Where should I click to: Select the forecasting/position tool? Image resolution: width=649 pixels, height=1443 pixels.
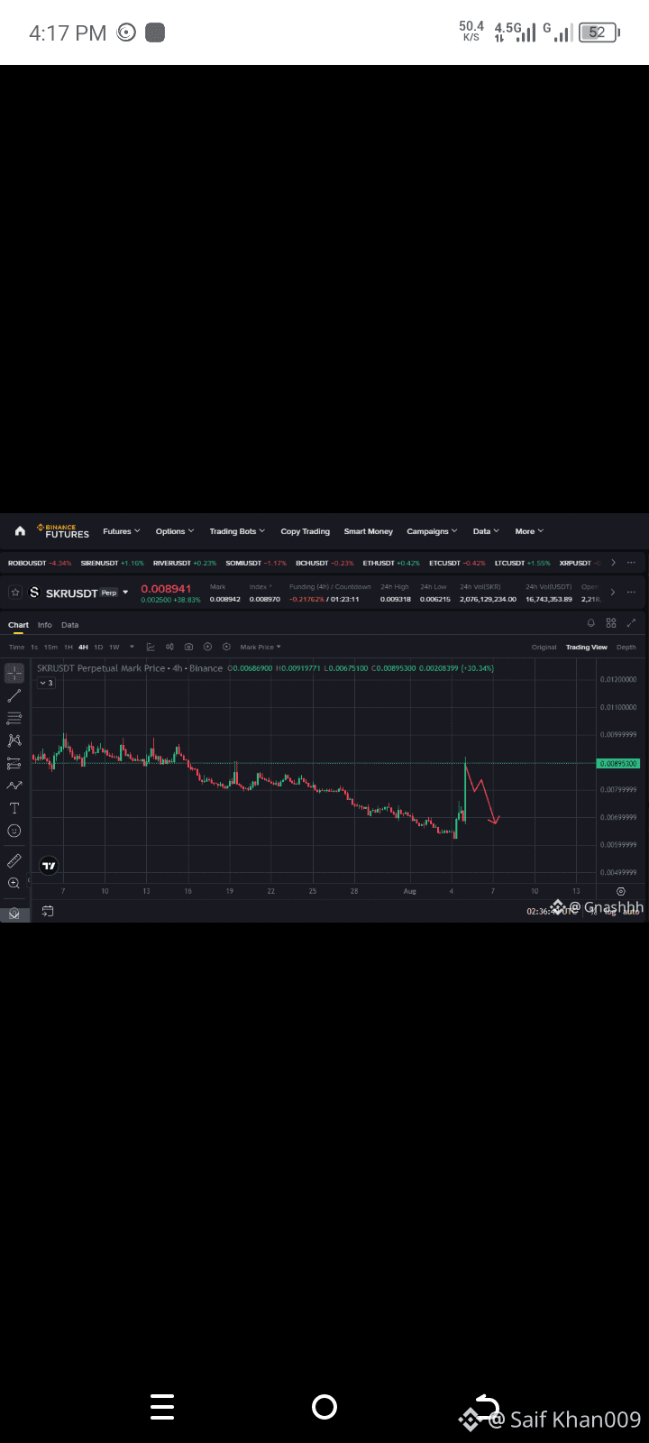14,763
